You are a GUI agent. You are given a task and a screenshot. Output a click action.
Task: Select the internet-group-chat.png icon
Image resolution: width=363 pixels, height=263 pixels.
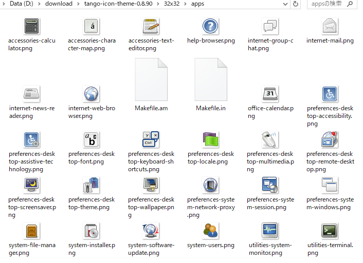270,26
